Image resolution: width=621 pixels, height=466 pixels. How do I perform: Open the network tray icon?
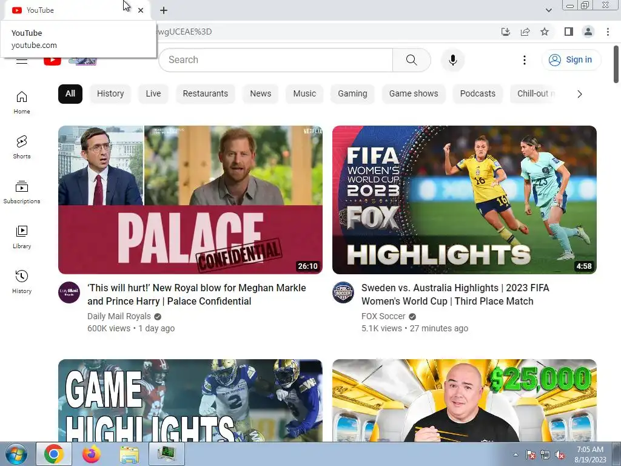coord(545,454)
